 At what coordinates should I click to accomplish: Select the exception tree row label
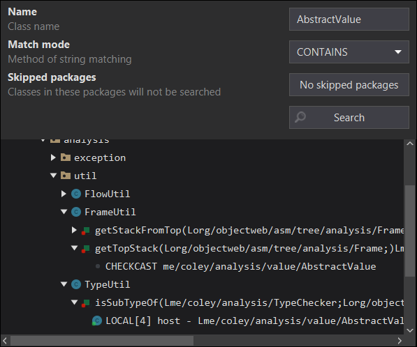point(100,158)
